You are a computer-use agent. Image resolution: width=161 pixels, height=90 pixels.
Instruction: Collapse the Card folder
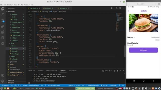[x=13, y=17]
